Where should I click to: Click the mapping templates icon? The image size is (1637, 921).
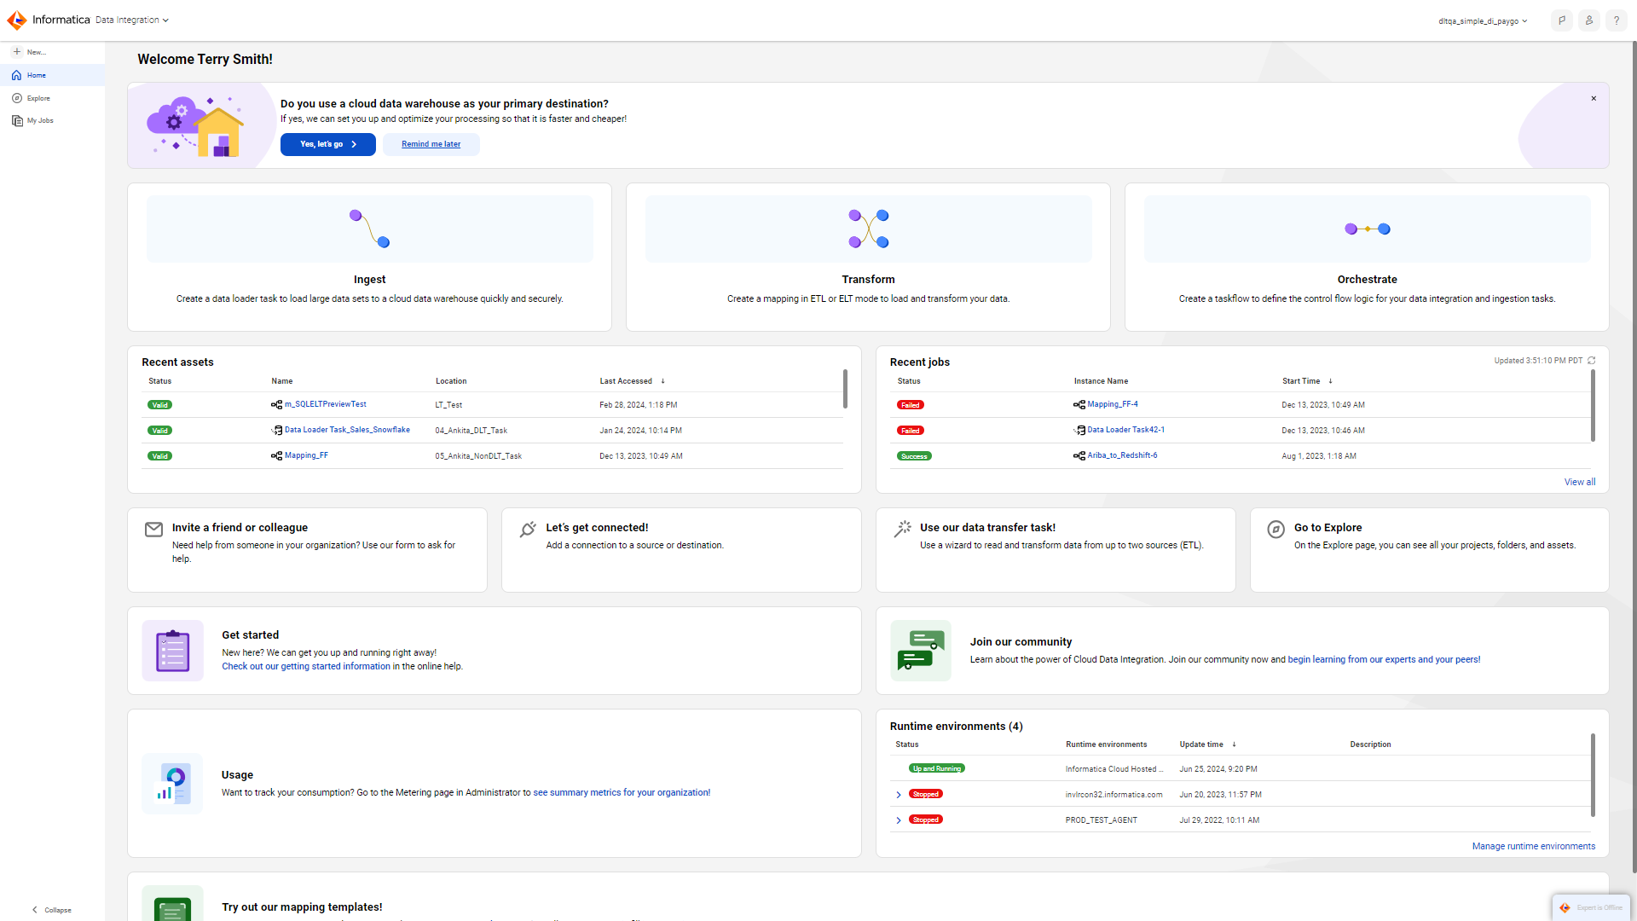(x=173, y=904)
